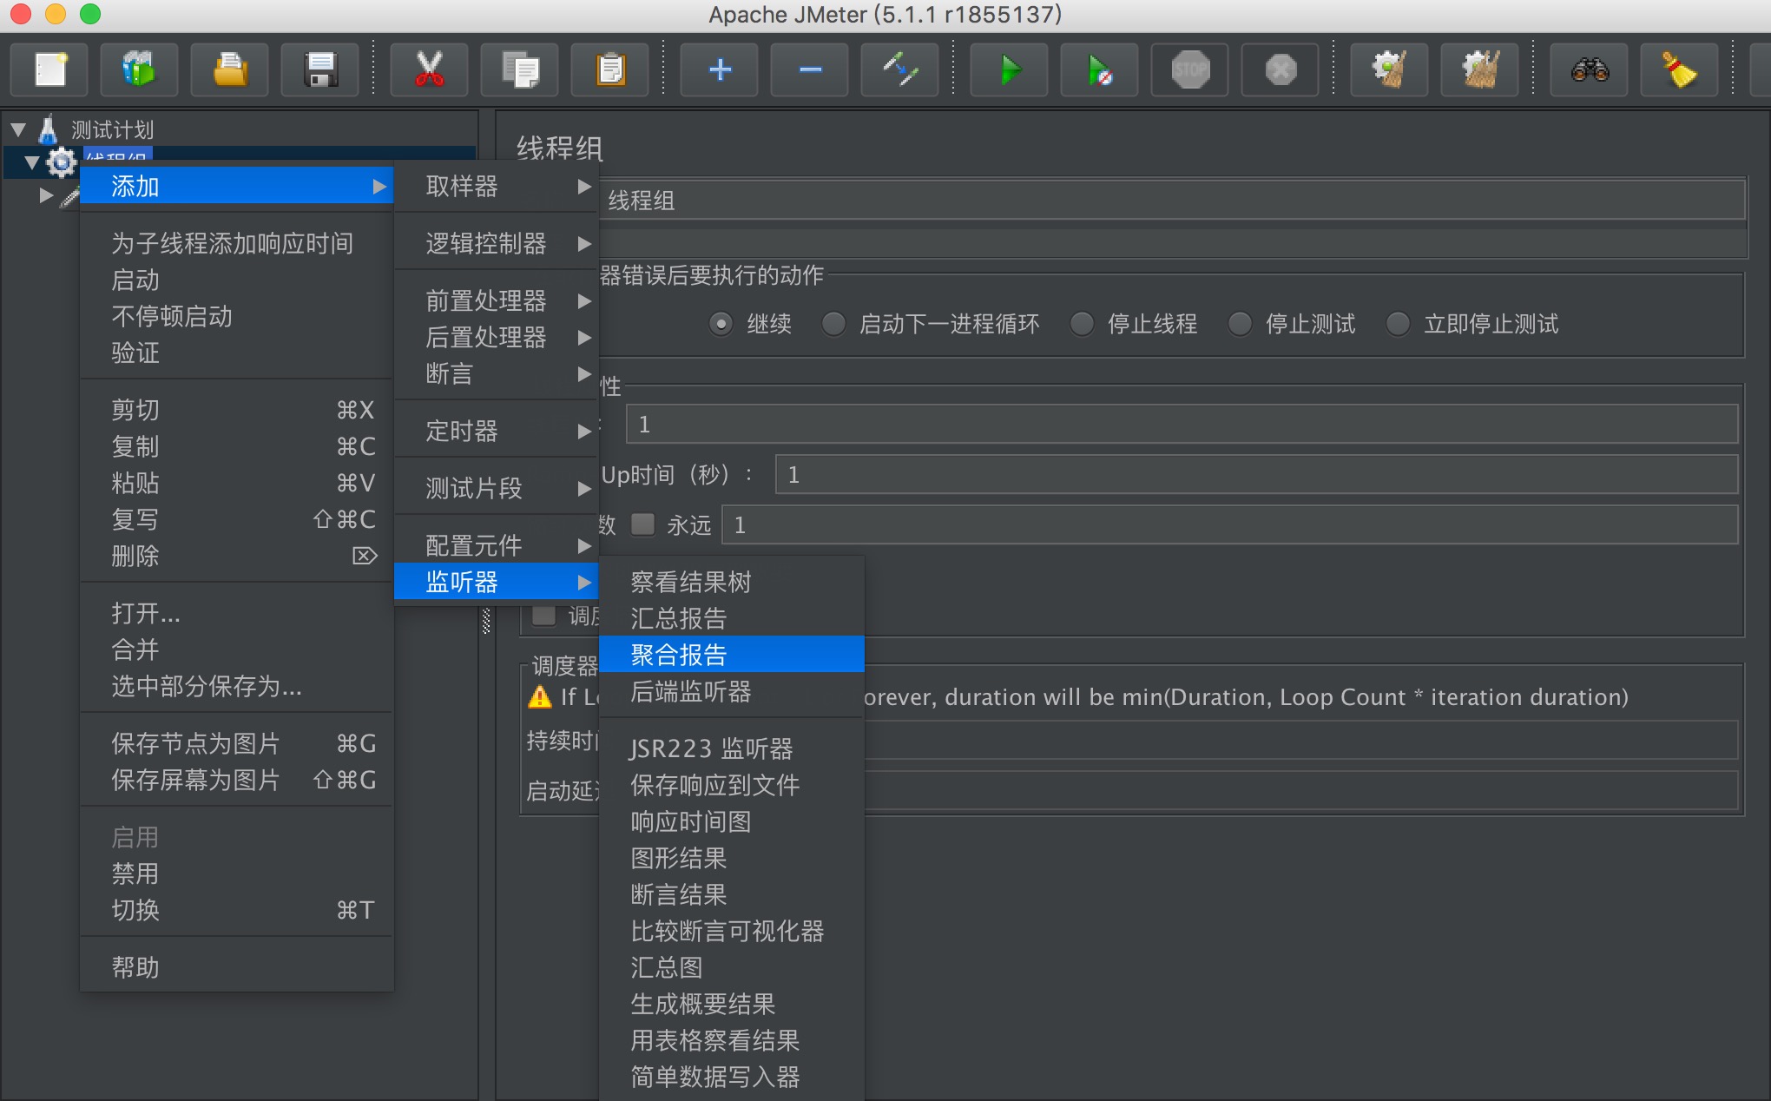The width and height of the screenshot is (1771, 1101).
Task: Choose 保存响应到文件 entry
Action: click(732, 785)
